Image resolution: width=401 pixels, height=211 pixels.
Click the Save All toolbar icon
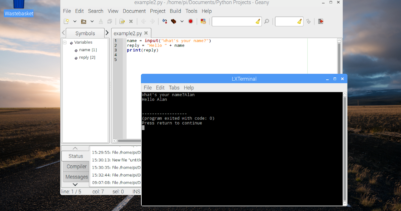point(110,21)
